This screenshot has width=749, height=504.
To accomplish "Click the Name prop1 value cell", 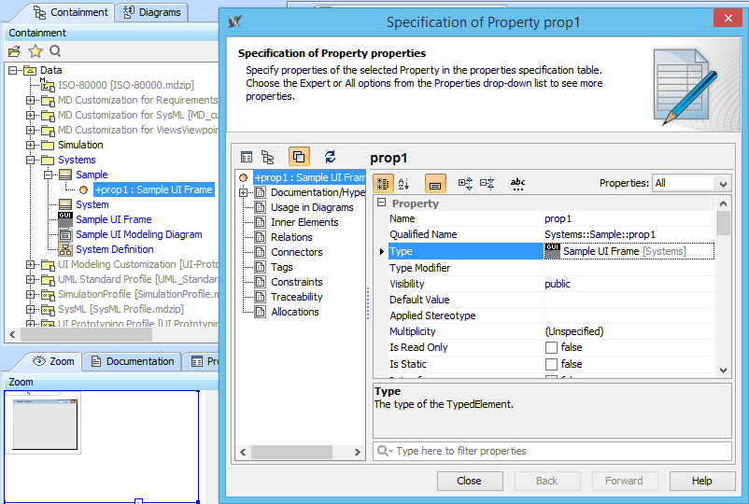I will pyautogui.click(x=629, y=218).
